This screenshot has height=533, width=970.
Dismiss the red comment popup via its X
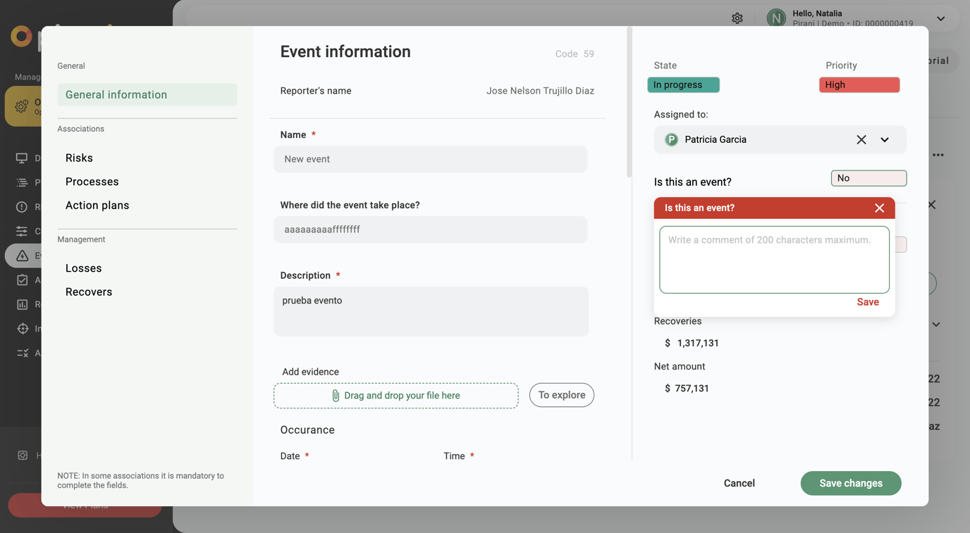(879, 208)
